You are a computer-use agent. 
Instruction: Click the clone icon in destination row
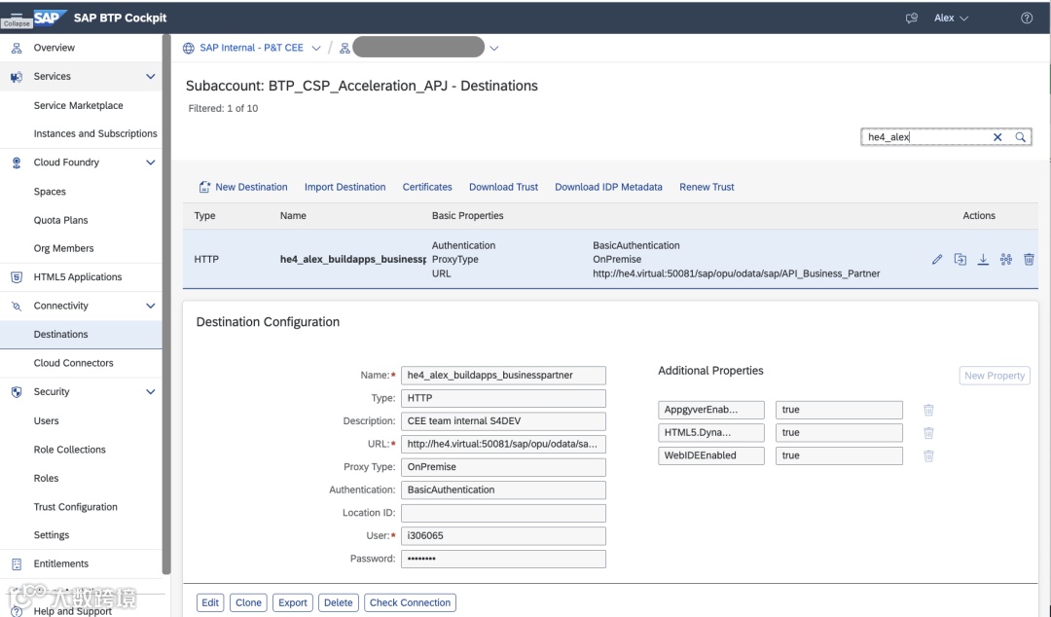(960, 259)
